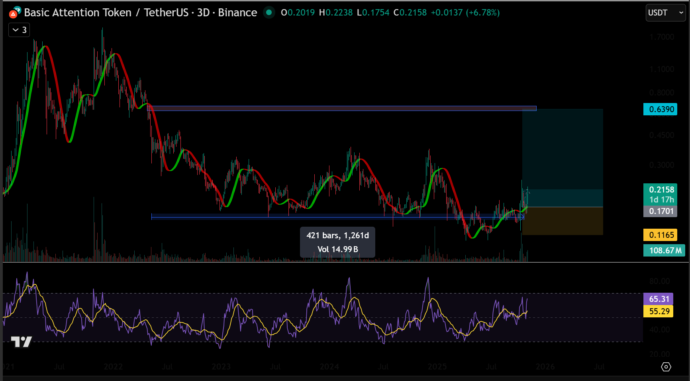Click the green market status indicator dot
This screenshot has width=690, height=381.
pos(269,13)
